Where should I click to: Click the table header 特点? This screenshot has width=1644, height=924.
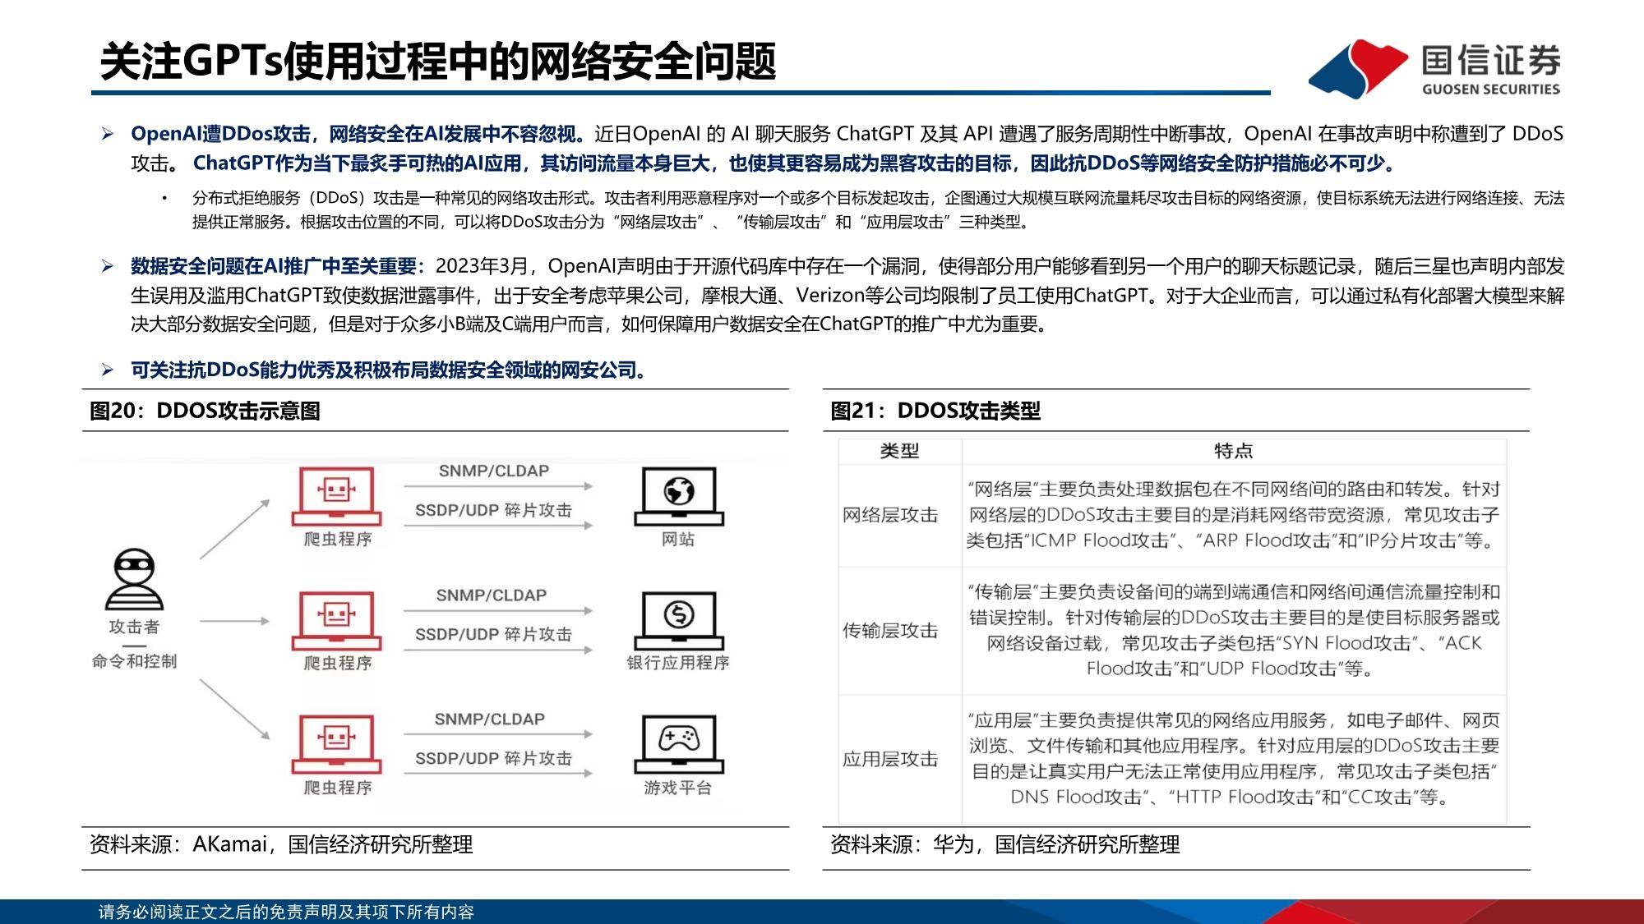(x=1233, y=451)
